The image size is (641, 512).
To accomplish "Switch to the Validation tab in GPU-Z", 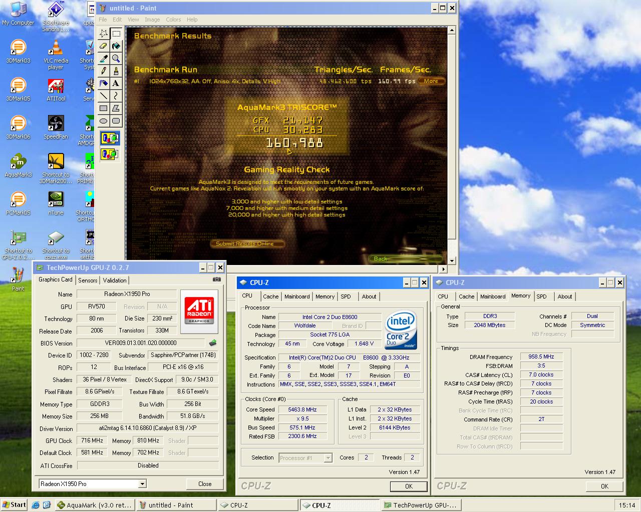I will (115, 280).
